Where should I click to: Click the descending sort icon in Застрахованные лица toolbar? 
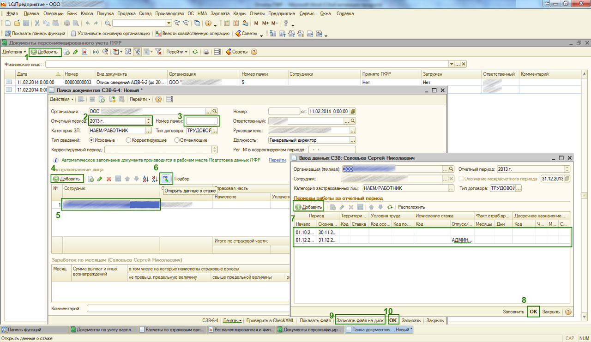[155, 179]
